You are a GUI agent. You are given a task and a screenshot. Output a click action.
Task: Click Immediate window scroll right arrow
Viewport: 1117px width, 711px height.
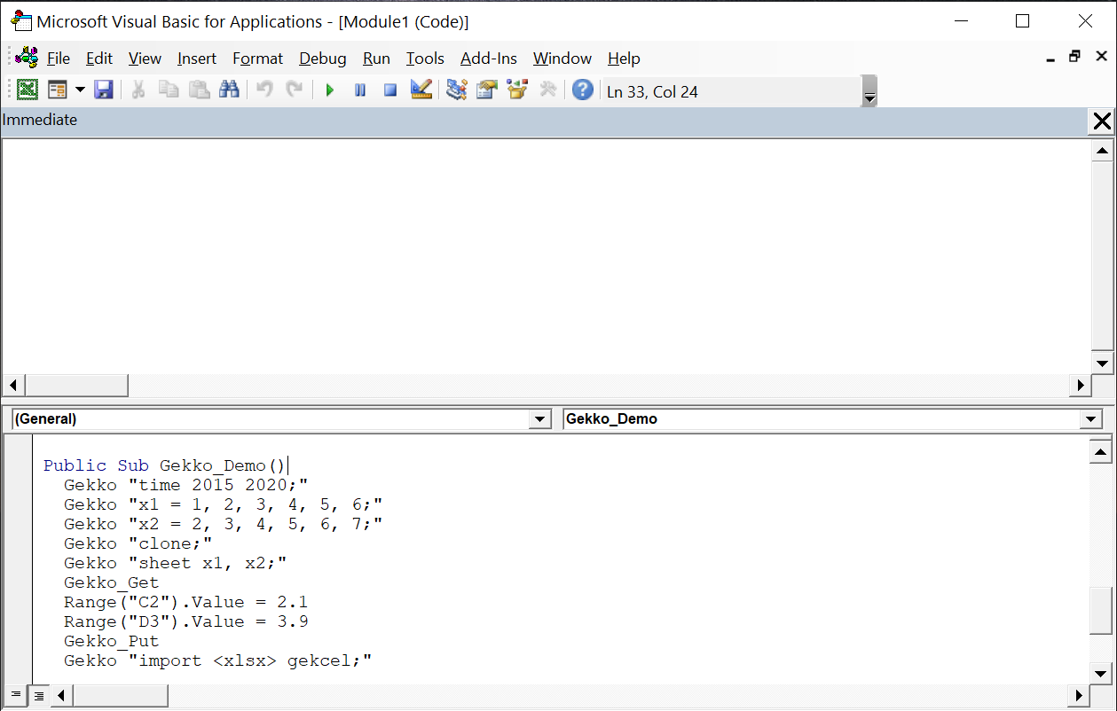pos(1081,386)
